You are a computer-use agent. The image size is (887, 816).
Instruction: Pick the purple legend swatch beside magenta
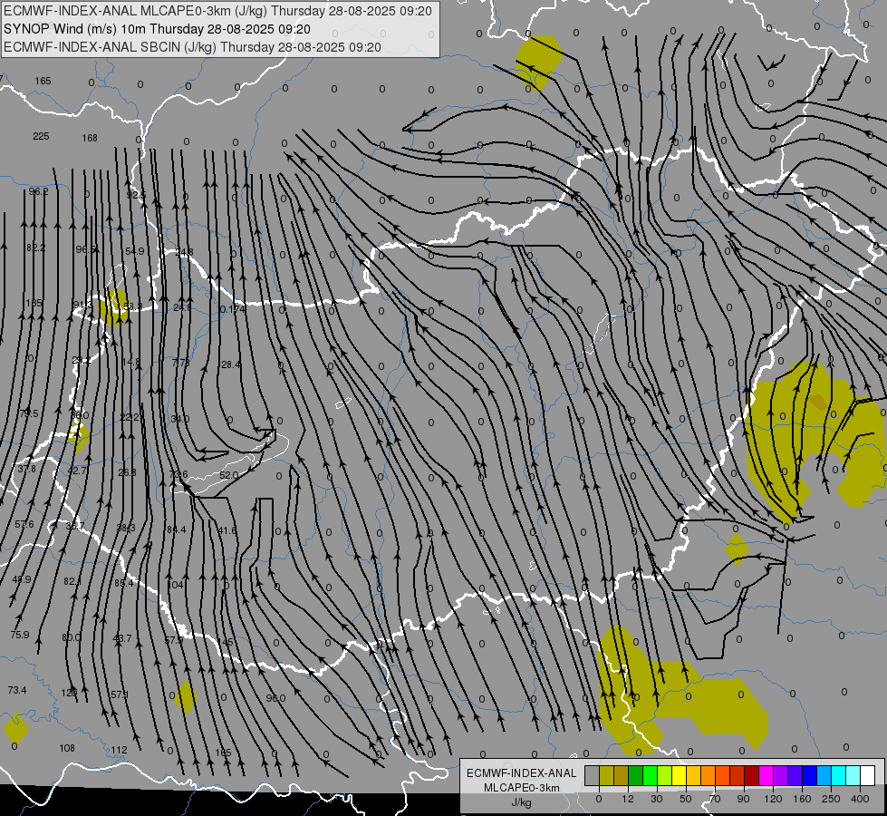[781, 776]
